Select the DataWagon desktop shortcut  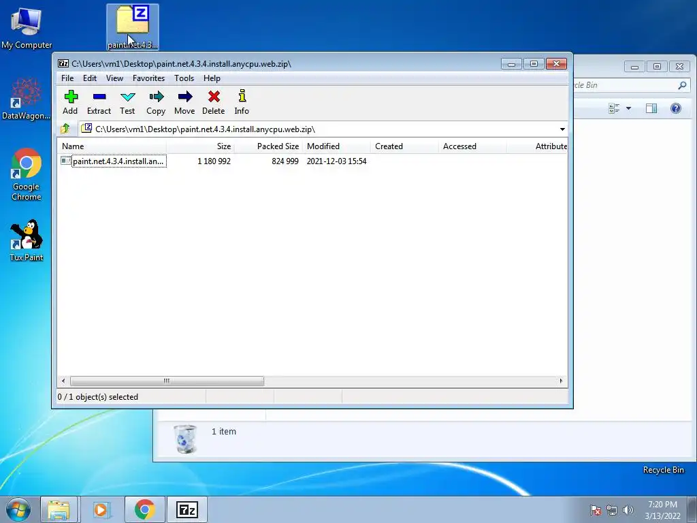(x=27, y=99)
